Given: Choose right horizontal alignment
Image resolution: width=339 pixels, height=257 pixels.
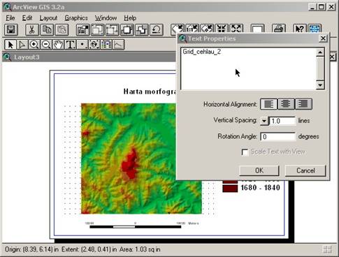Looking at the screenshot, I should pyautogui.click(x=303, y=104).
